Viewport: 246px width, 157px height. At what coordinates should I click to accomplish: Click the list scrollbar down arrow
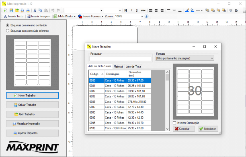coord(167,129)
